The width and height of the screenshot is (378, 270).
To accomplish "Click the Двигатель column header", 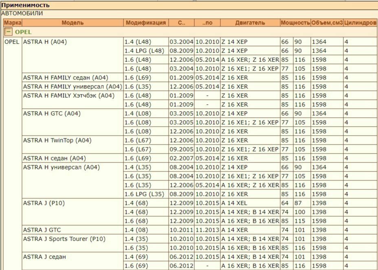I will click(x=250, y=23).
